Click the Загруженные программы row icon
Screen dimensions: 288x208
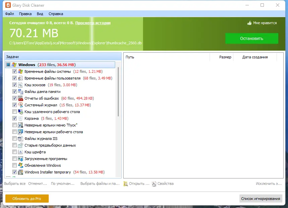(20, 159)
